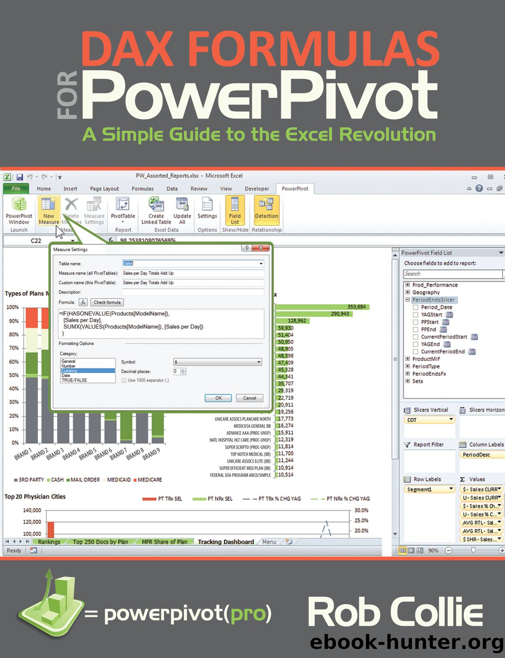
Task: Toggle the Use 1000 separator checkbox
Action: pyautogui.click(x=124, y=380)
